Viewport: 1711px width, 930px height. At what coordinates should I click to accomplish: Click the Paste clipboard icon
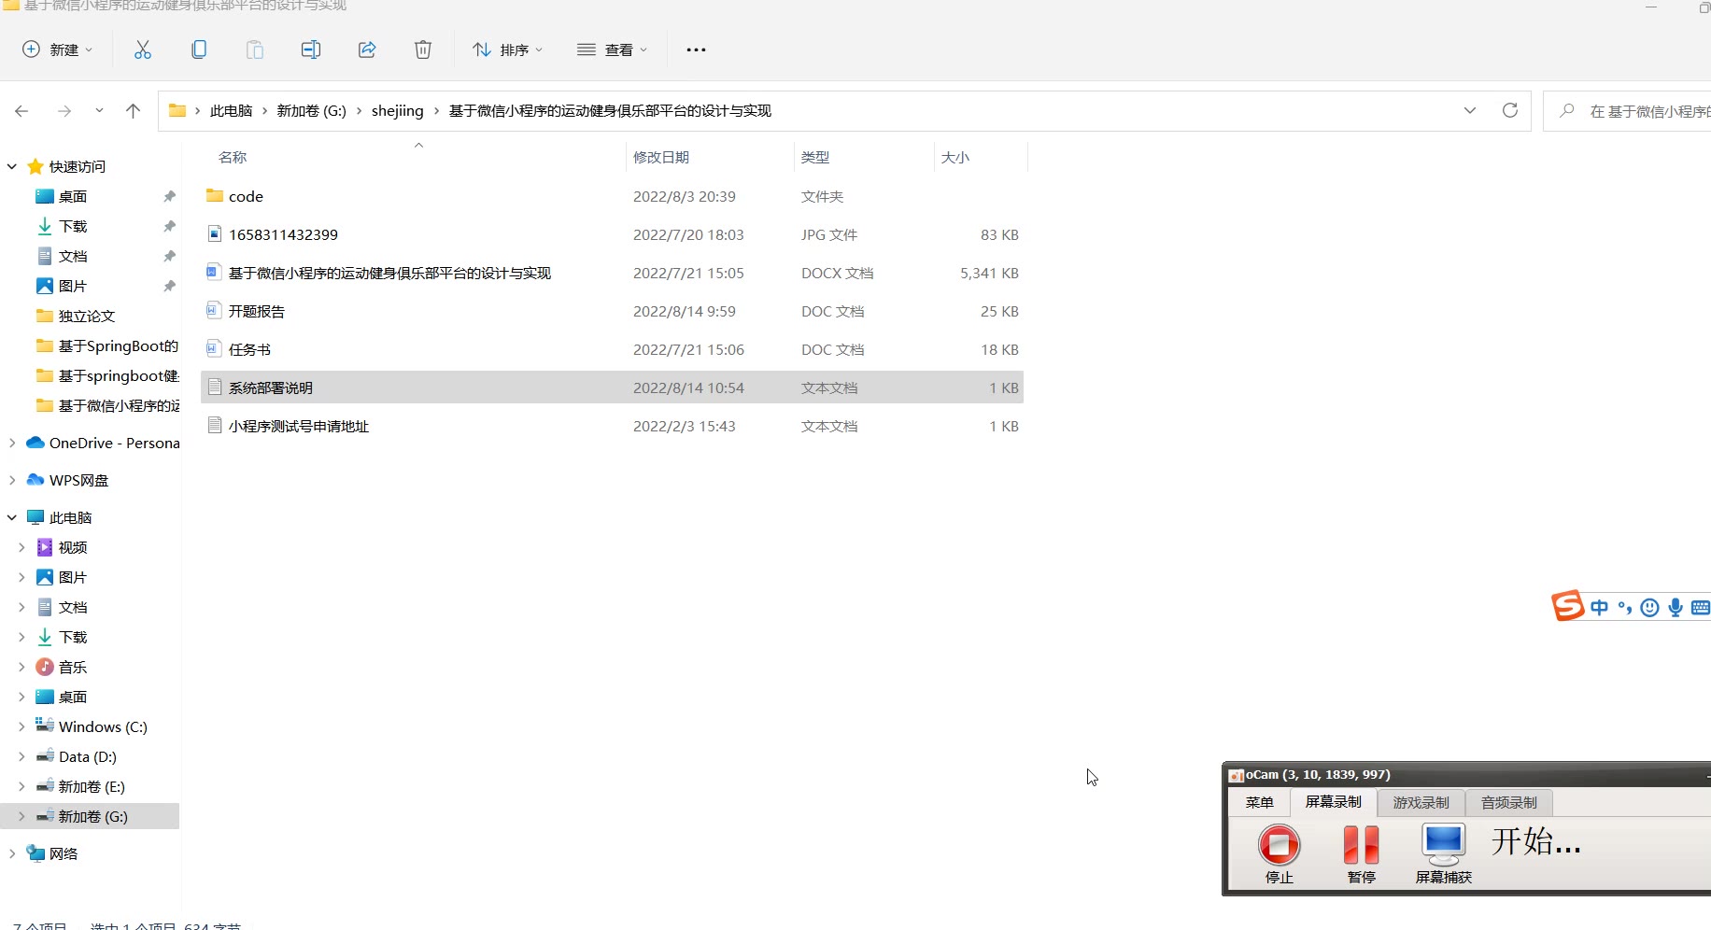tap(255, 49)
